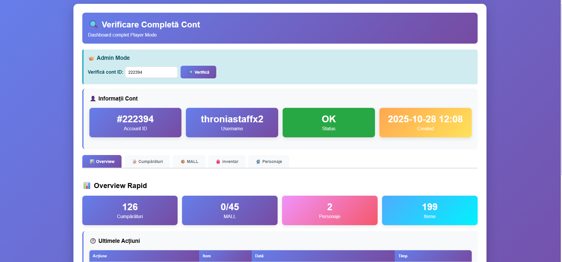The width and height of the screenshot is (562, 262).
Task: Click the shopping bag icon on Cumpărături tab
Action: click(x=134, y=161)
